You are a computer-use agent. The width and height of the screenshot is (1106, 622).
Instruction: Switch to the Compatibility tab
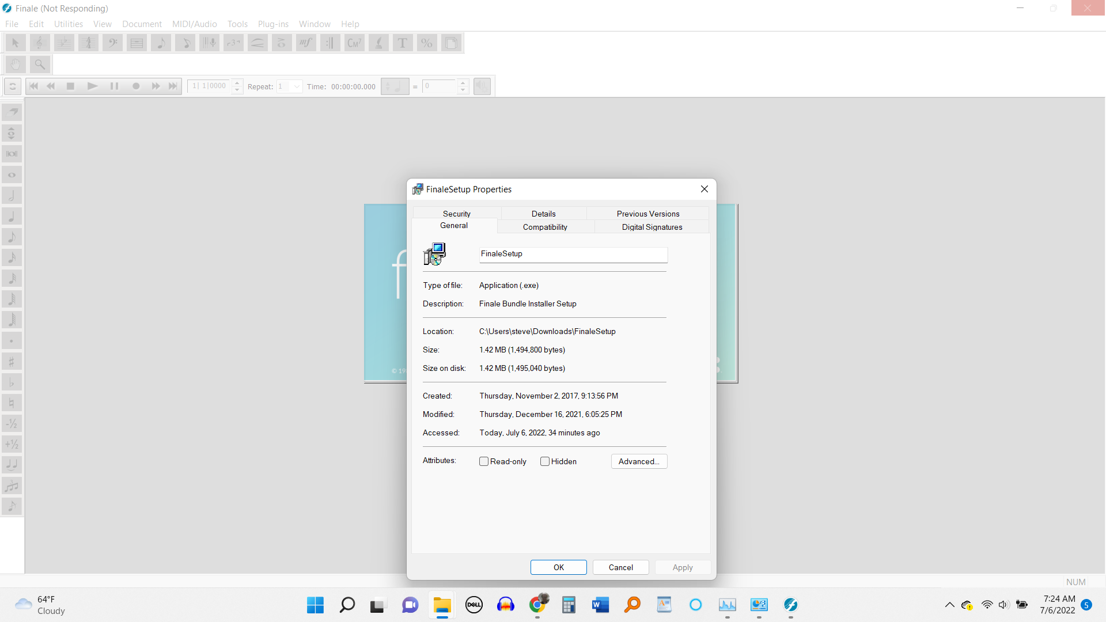point(545,227)
